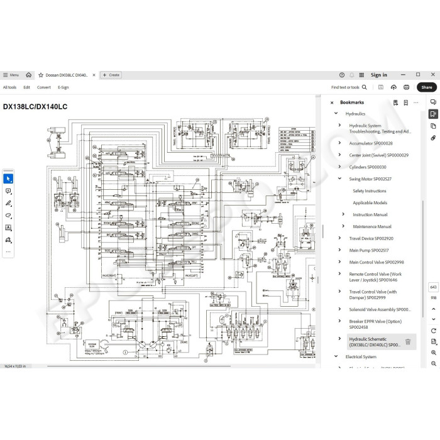Click the Share button

[427, 87]
